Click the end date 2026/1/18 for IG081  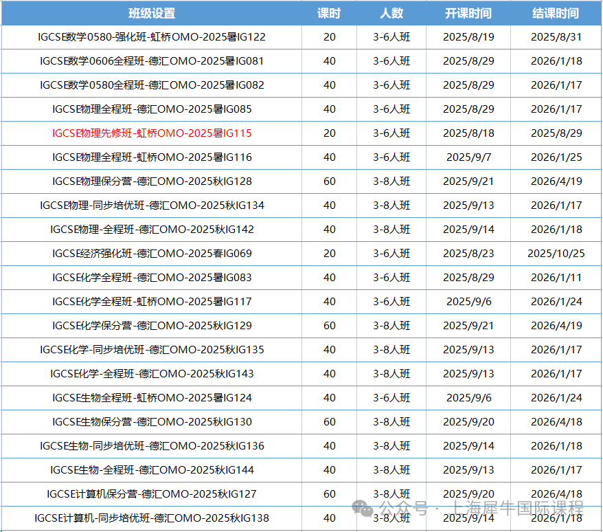[x=556, y=61]
